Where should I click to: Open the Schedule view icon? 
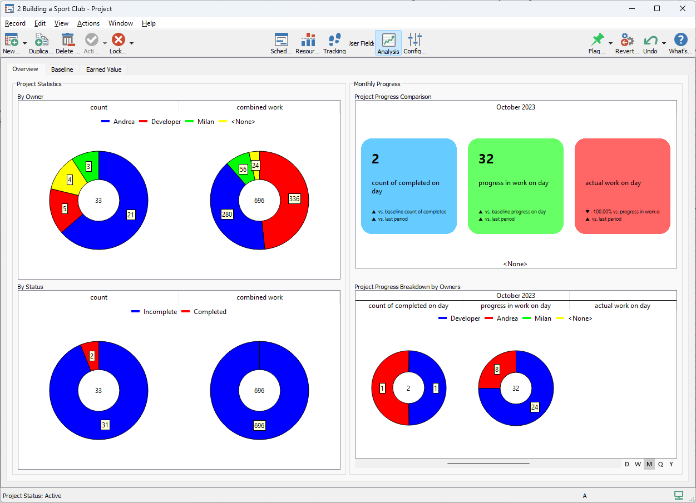click(281, 40)
